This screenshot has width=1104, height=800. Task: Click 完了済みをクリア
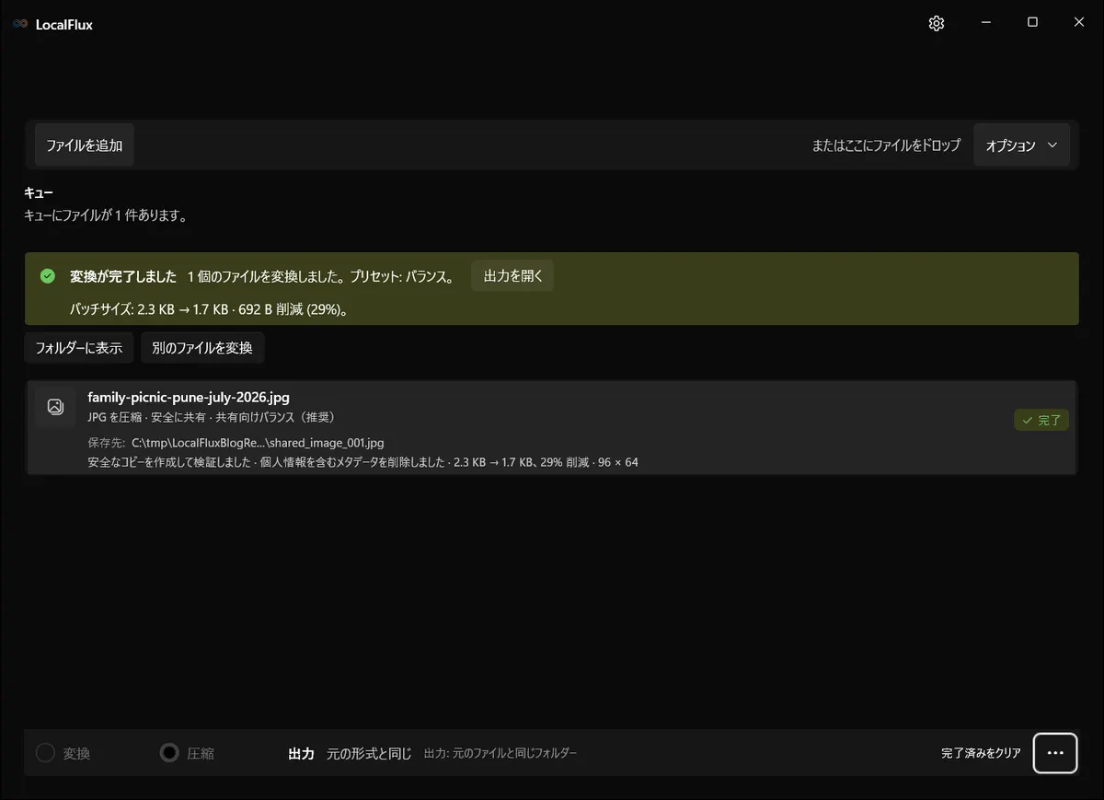981,753
